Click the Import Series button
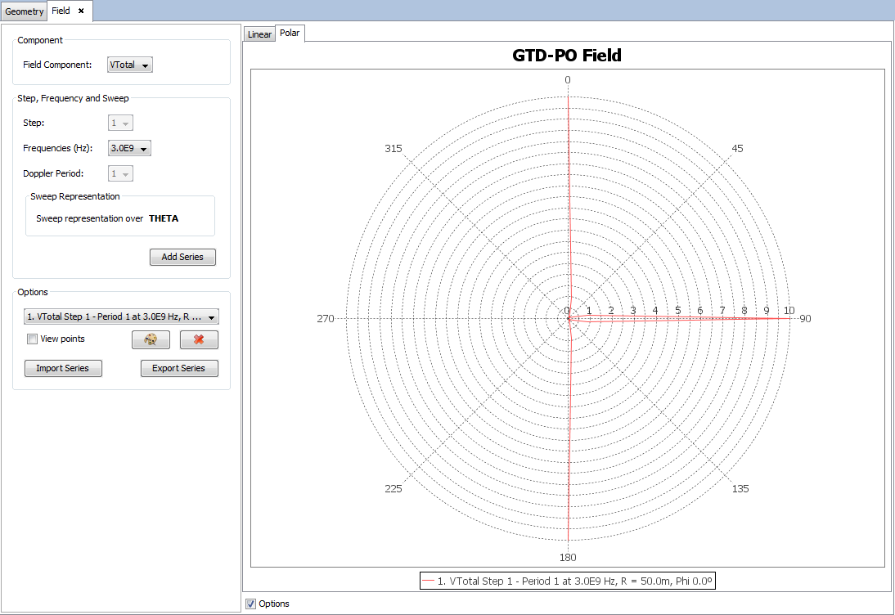Viewport: 895px width, 615px height. 63,368
